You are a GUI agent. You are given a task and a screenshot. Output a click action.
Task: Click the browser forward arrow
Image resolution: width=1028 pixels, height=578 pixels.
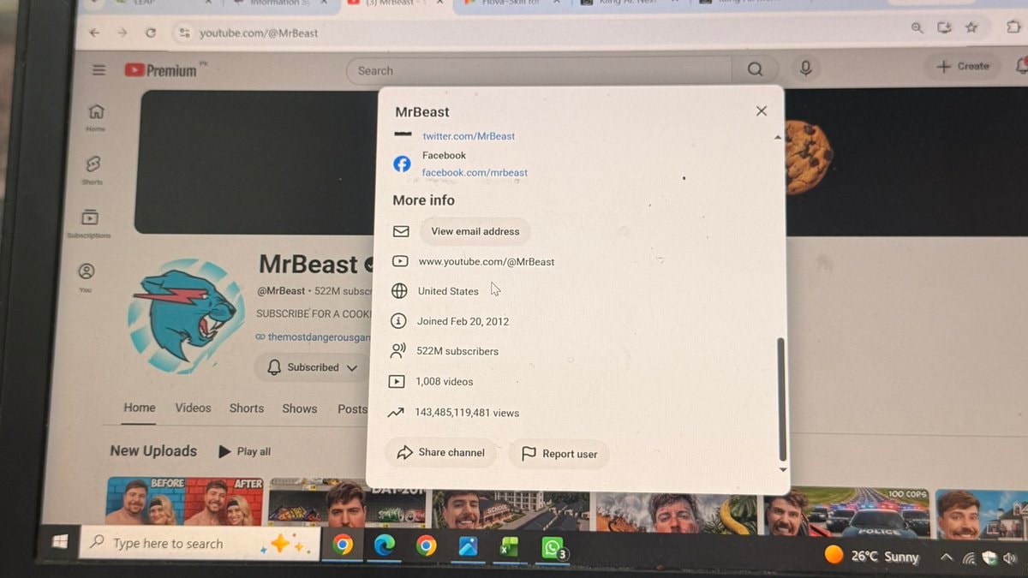[123, 33]
